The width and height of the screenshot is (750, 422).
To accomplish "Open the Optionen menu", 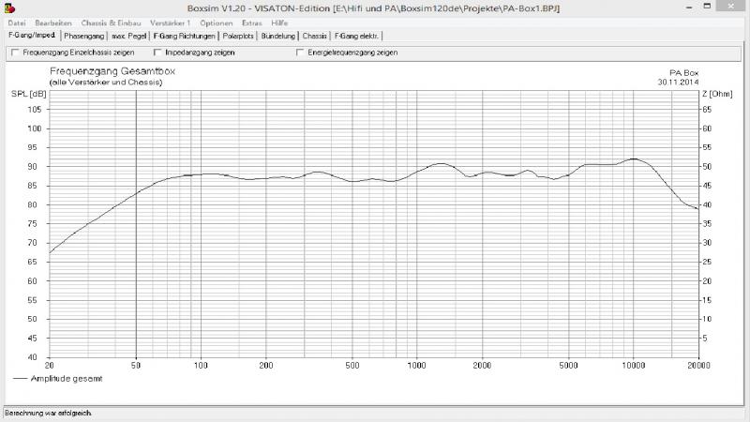I will 217,23.
